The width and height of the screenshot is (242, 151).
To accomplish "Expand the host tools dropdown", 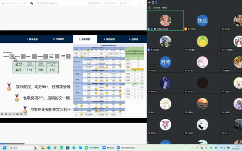I will [110, 3].
